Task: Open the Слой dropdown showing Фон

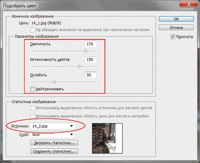Action: coord(52,135)
